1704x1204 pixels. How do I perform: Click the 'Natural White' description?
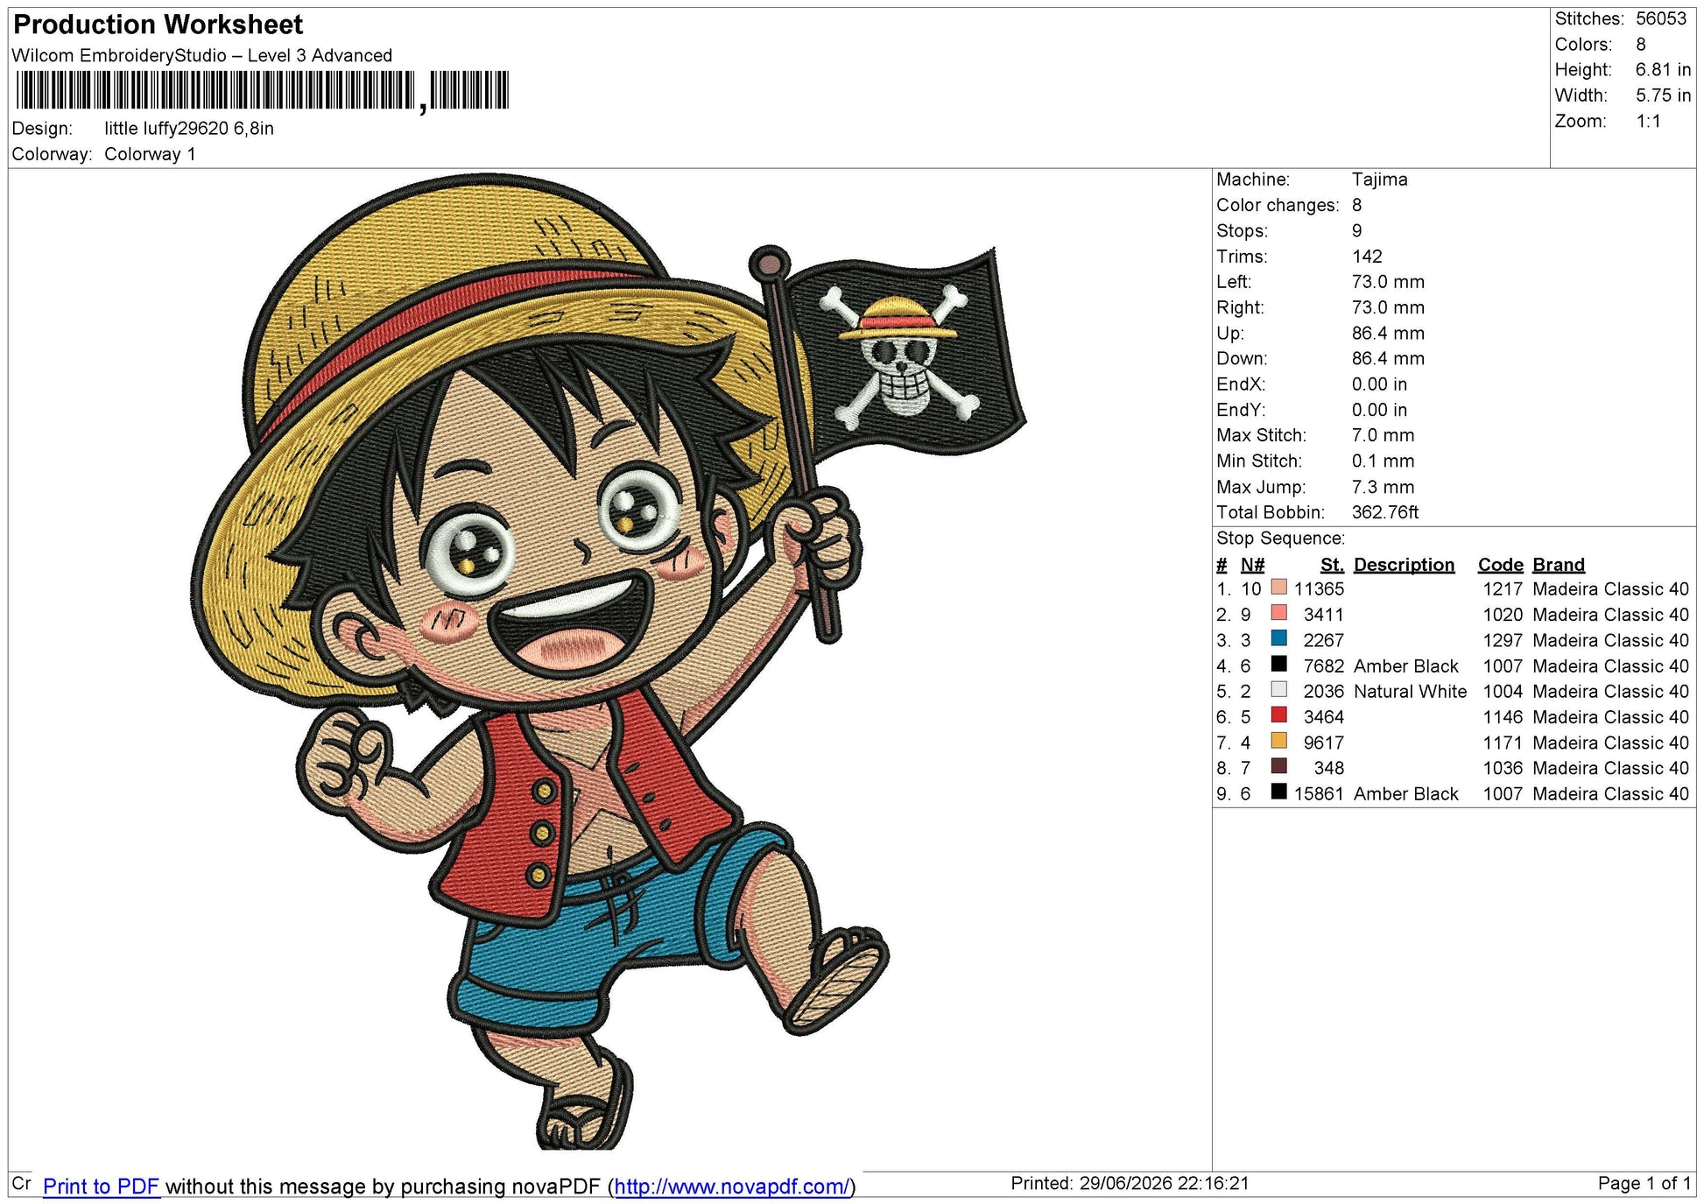[1410, 692]
